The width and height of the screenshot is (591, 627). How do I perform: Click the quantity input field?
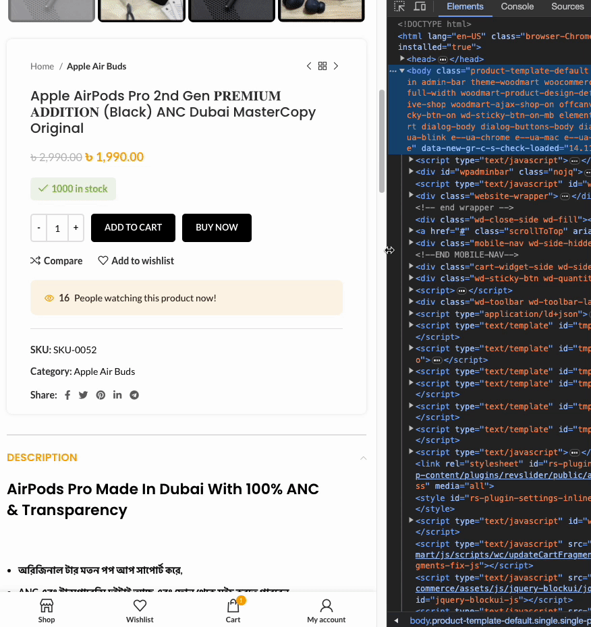(57, 228)
